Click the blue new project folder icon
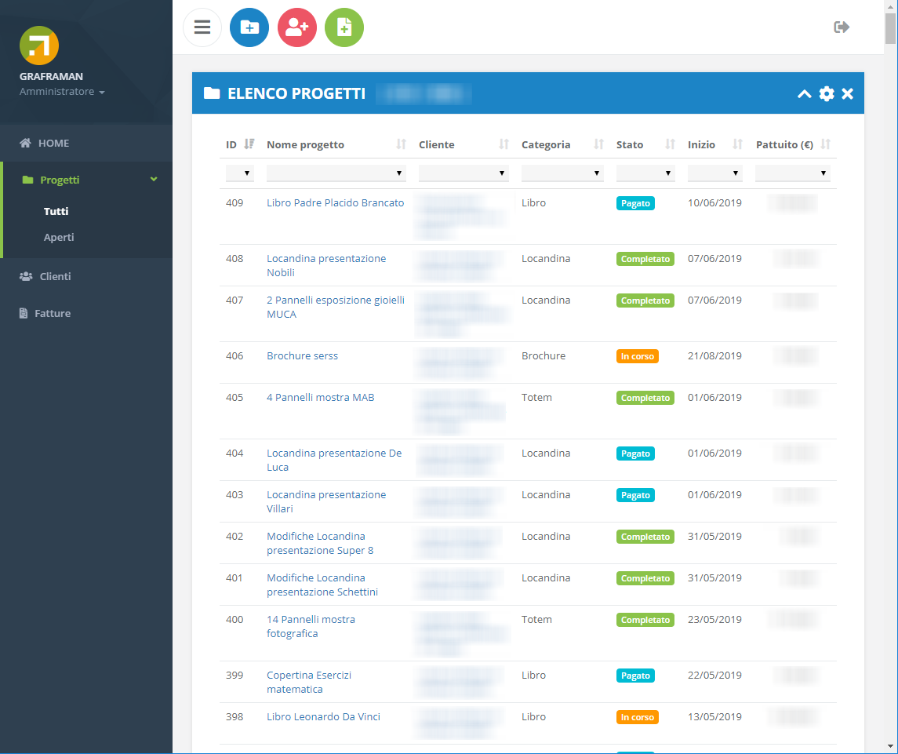This screenshot has height=754, width=898. [249, 27]
